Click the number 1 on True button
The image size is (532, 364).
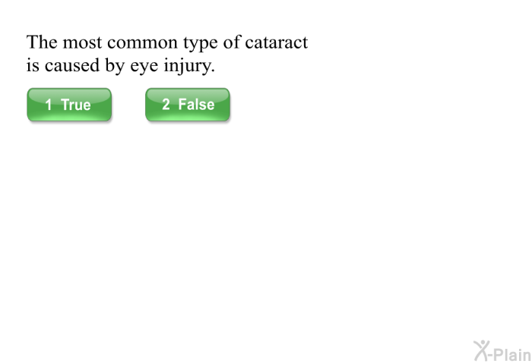click(x=49, y=105)
